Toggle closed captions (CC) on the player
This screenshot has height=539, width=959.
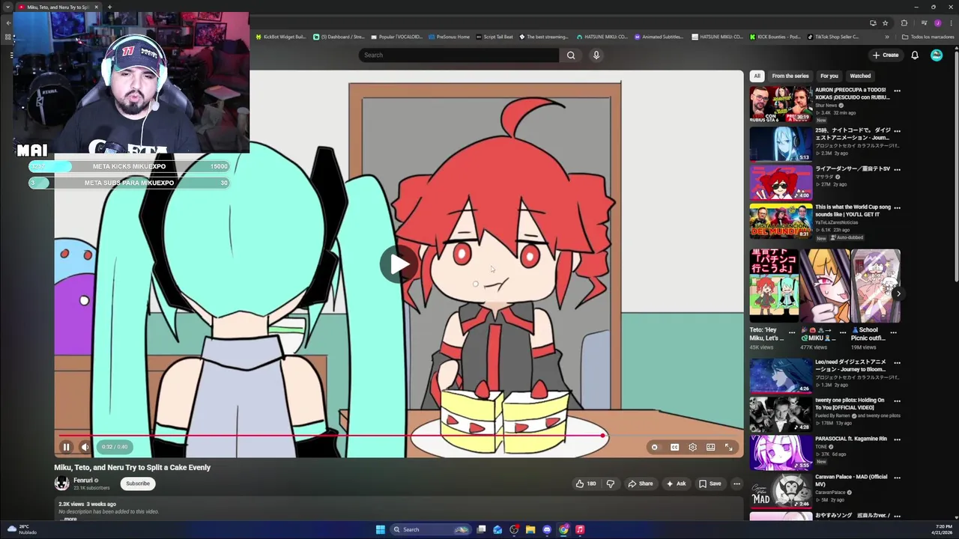pos(674,447)
